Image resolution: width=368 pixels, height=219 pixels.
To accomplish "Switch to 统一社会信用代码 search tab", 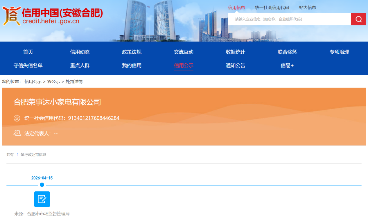I will (272, 8).
